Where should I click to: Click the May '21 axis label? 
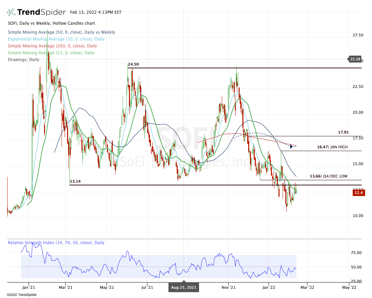click(107, 287)
